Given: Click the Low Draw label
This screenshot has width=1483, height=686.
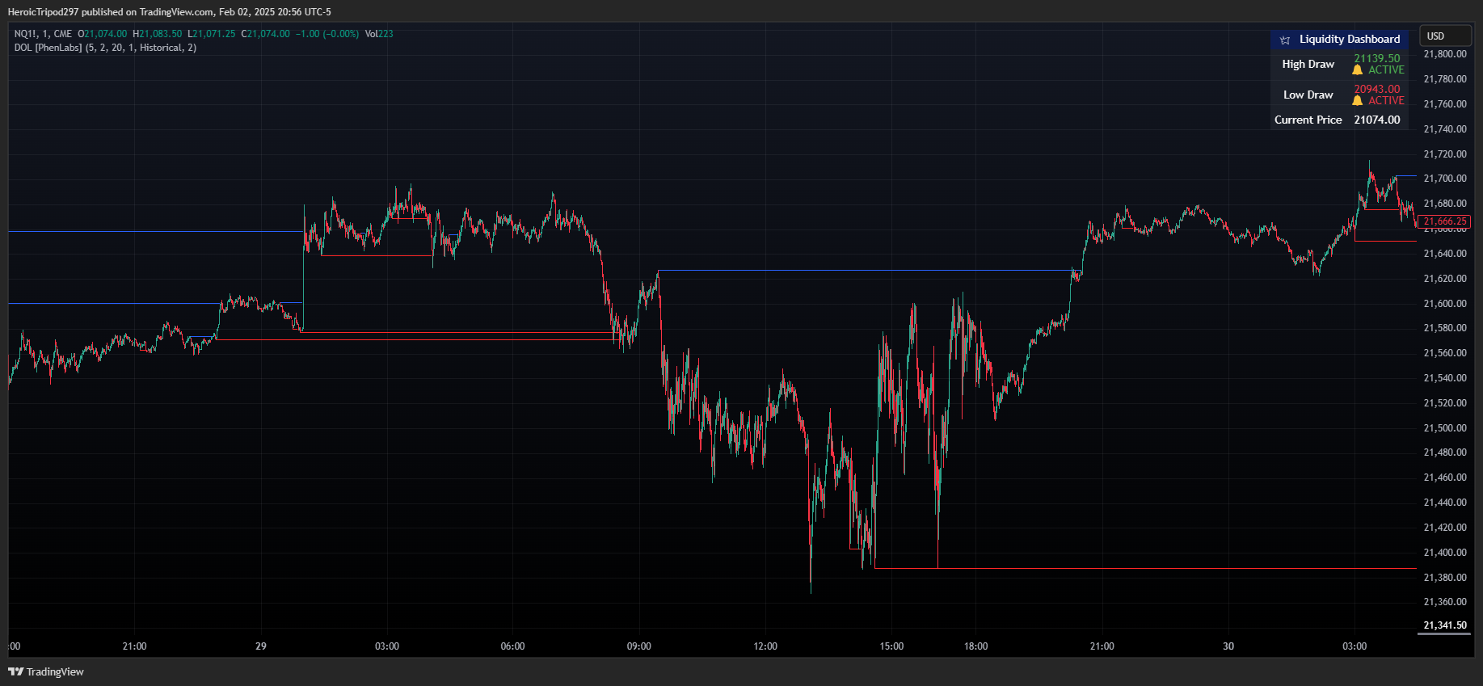Looking at the screenshot, I should tap(1308, 95).
